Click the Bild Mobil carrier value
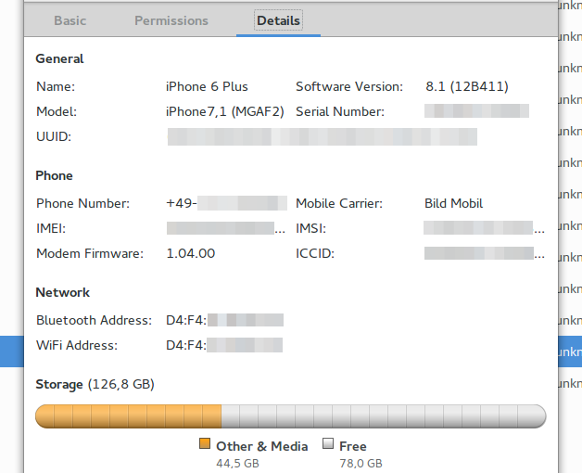 pos(453,203)
